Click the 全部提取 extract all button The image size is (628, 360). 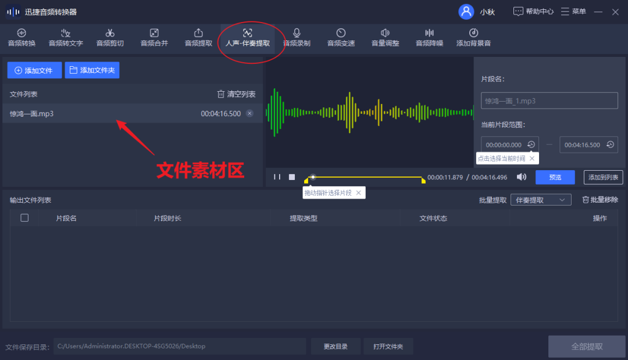(x=587, y=347)
